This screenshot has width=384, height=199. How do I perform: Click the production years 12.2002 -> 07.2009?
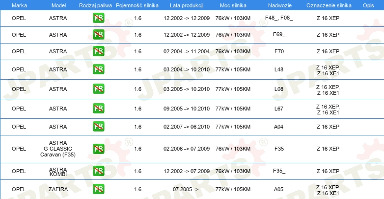coord(187,171)
